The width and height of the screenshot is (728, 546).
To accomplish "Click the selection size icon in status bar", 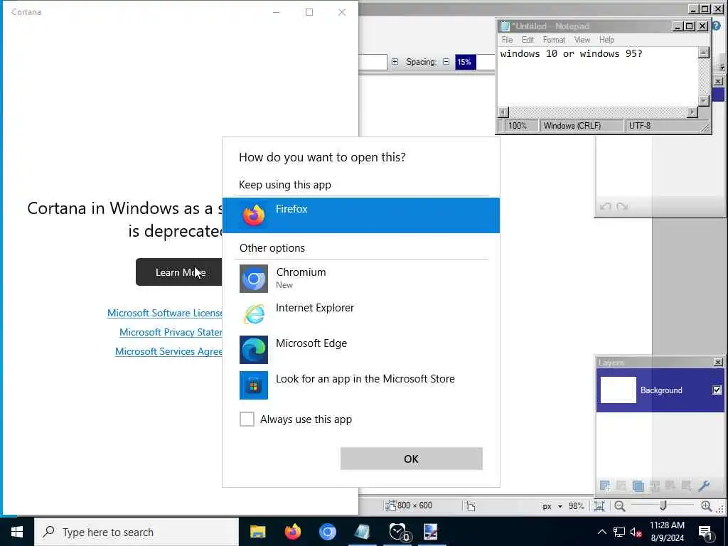I will (471, 506).
